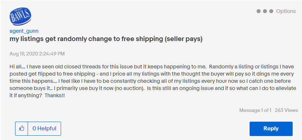Image resolution: width=302 pixels, height=140 pixels.
Task: Open the three-dot Options menu icon
Action: tap(265, 11)
